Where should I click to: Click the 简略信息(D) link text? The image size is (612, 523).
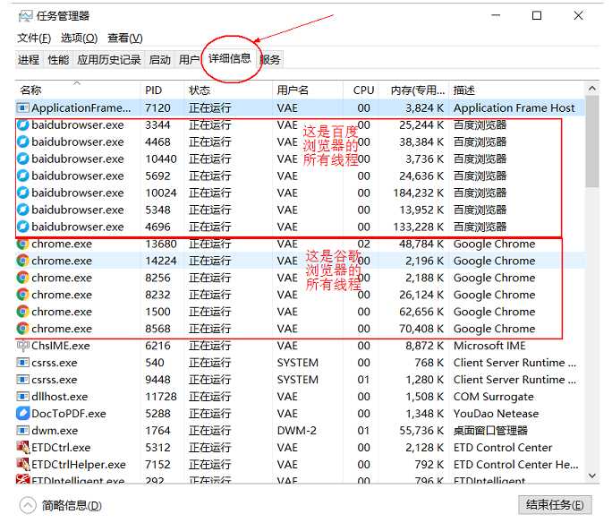coord(72,506)
